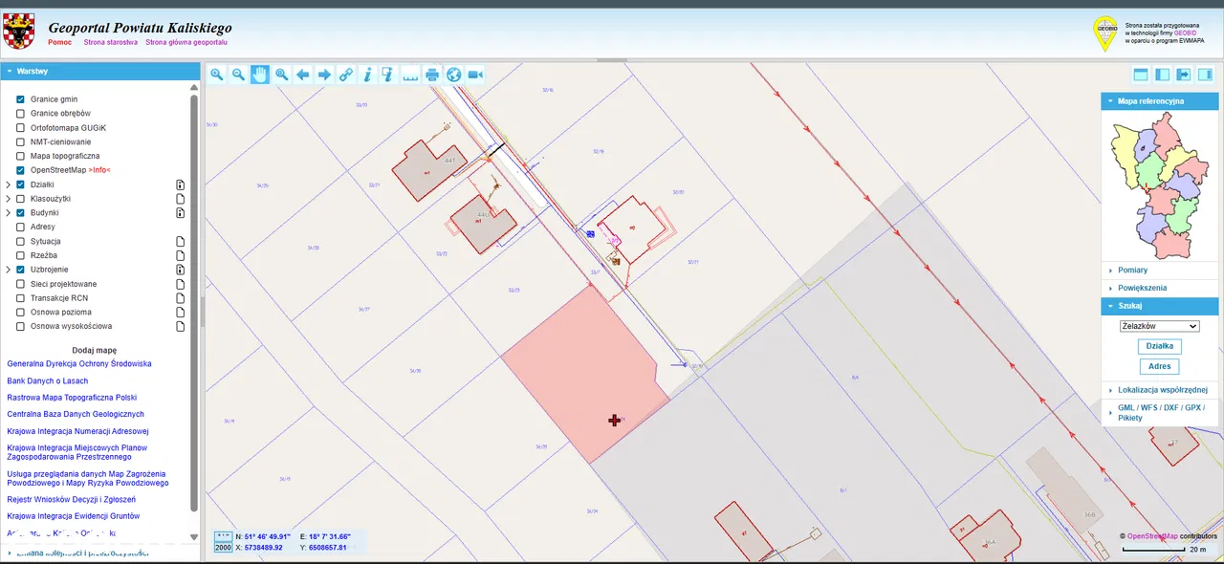Screen dimensions: 1224x564
Task: Click the Działka search button
Action: point(1159,346)
